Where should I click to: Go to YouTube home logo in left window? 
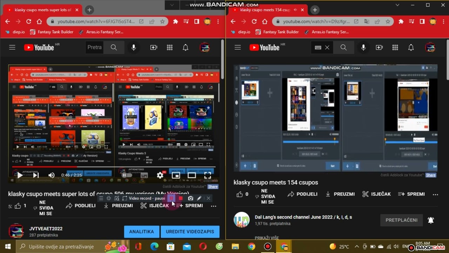pyautogui.click(x=39, y=47)
